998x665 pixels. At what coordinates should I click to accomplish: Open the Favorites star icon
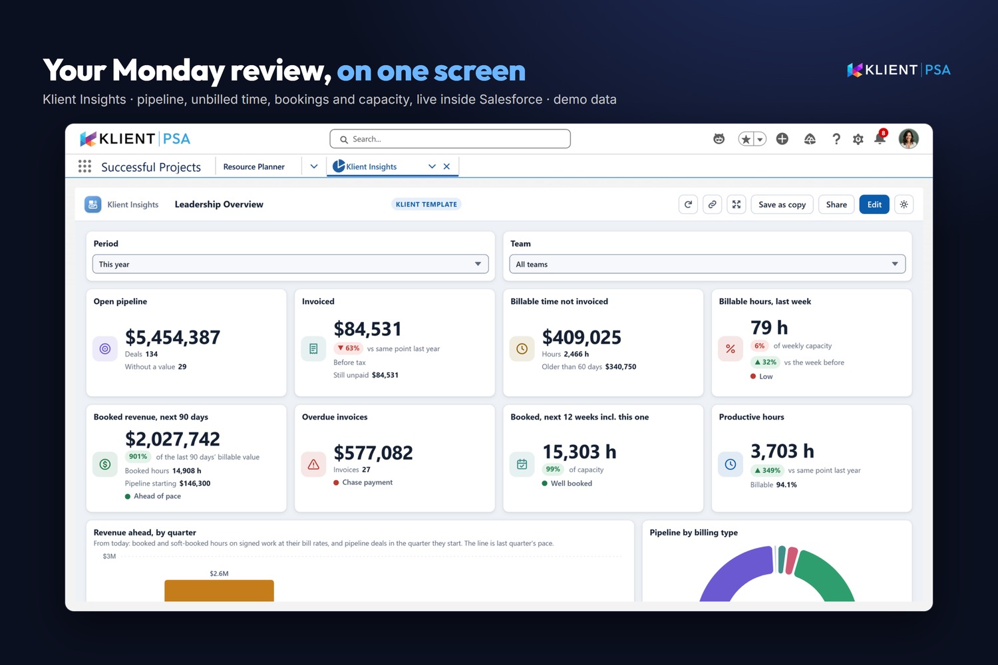tap(746, 139)
